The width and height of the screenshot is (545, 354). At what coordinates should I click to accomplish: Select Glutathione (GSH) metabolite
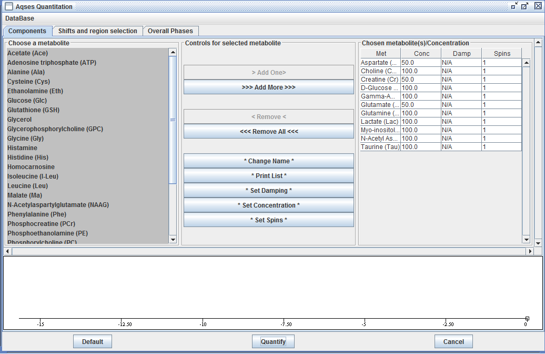[87, 110]
